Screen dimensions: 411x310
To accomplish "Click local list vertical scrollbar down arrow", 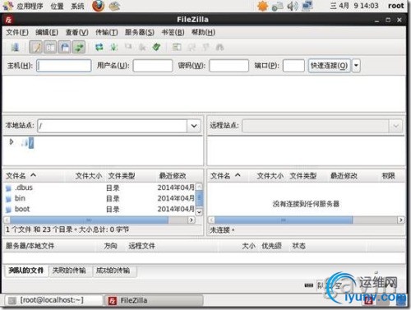I will point(200,212).
